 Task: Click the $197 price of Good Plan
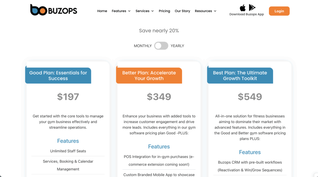coord(68,97)
